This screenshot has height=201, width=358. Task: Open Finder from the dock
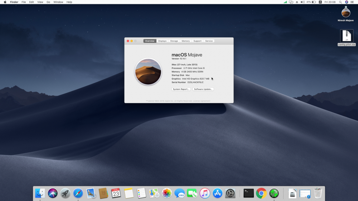pos(40,193)
